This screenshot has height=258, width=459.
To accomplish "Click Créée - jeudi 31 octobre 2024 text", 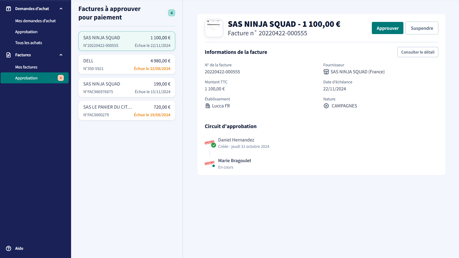I will click(x=244, y=147).
